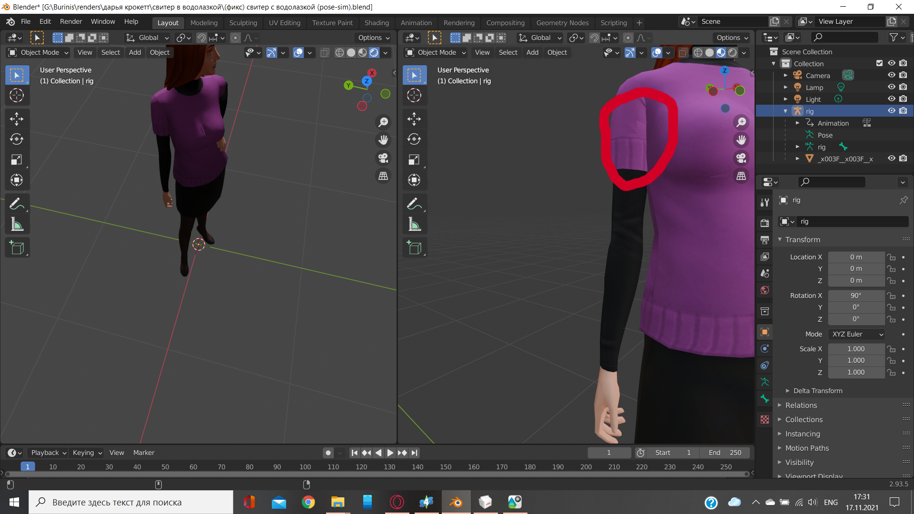Open the XYZ Euler rotation mode dropdown

pos(857,334)
